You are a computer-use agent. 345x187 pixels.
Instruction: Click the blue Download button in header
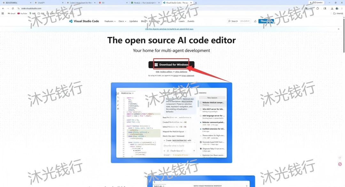266,21
